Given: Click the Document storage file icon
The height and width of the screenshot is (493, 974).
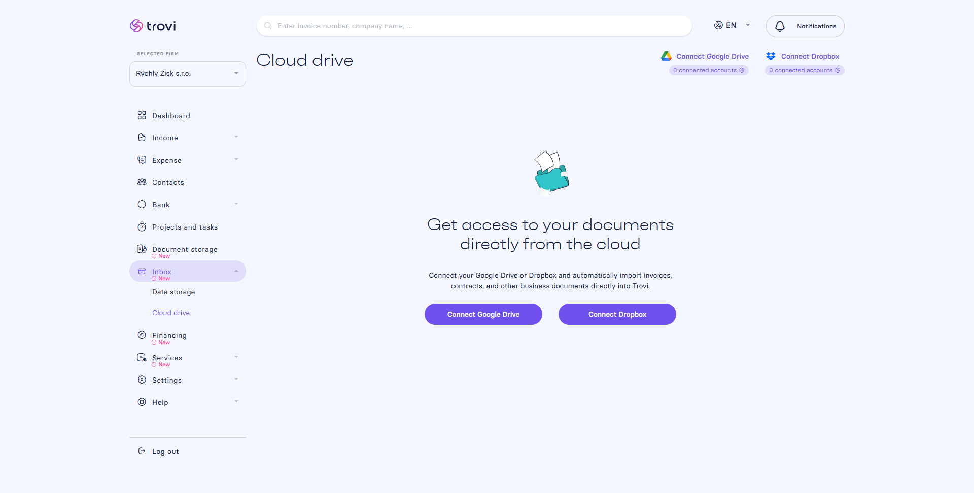Looking at the screenshot, I should click(x=142, y=249).
